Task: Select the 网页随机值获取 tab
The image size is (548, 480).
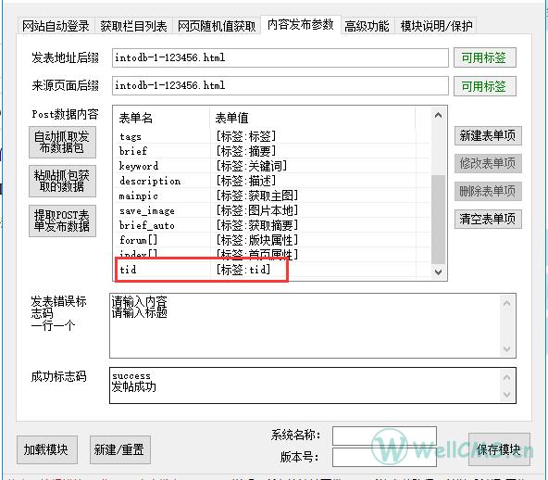Action: (x=217, y=26)
